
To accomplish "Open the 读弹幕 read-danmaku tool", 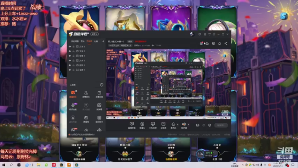I will pos(99,107).
